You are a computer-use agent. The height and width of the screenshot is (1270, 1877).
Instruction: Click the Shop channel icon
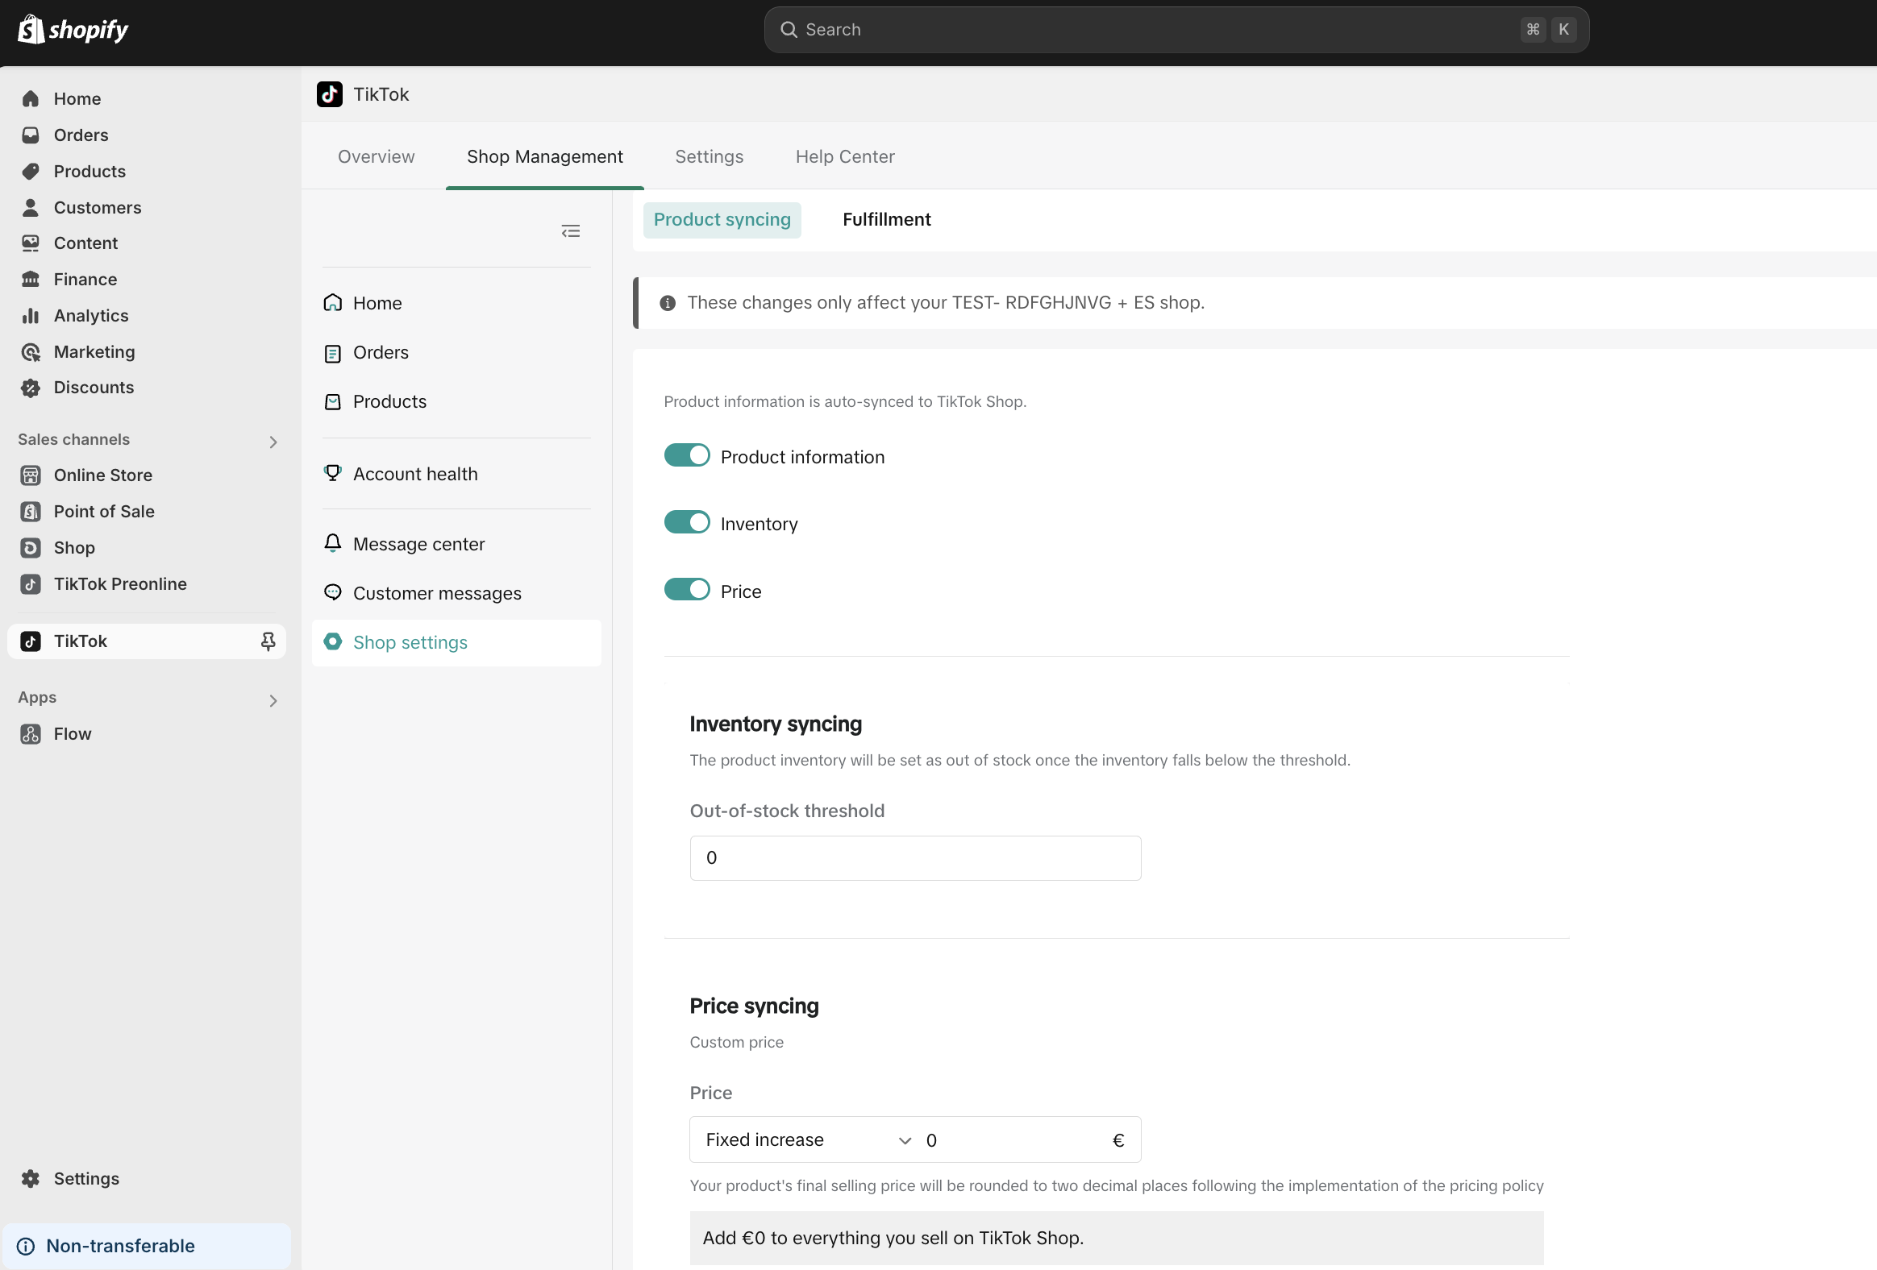point(31,548)
